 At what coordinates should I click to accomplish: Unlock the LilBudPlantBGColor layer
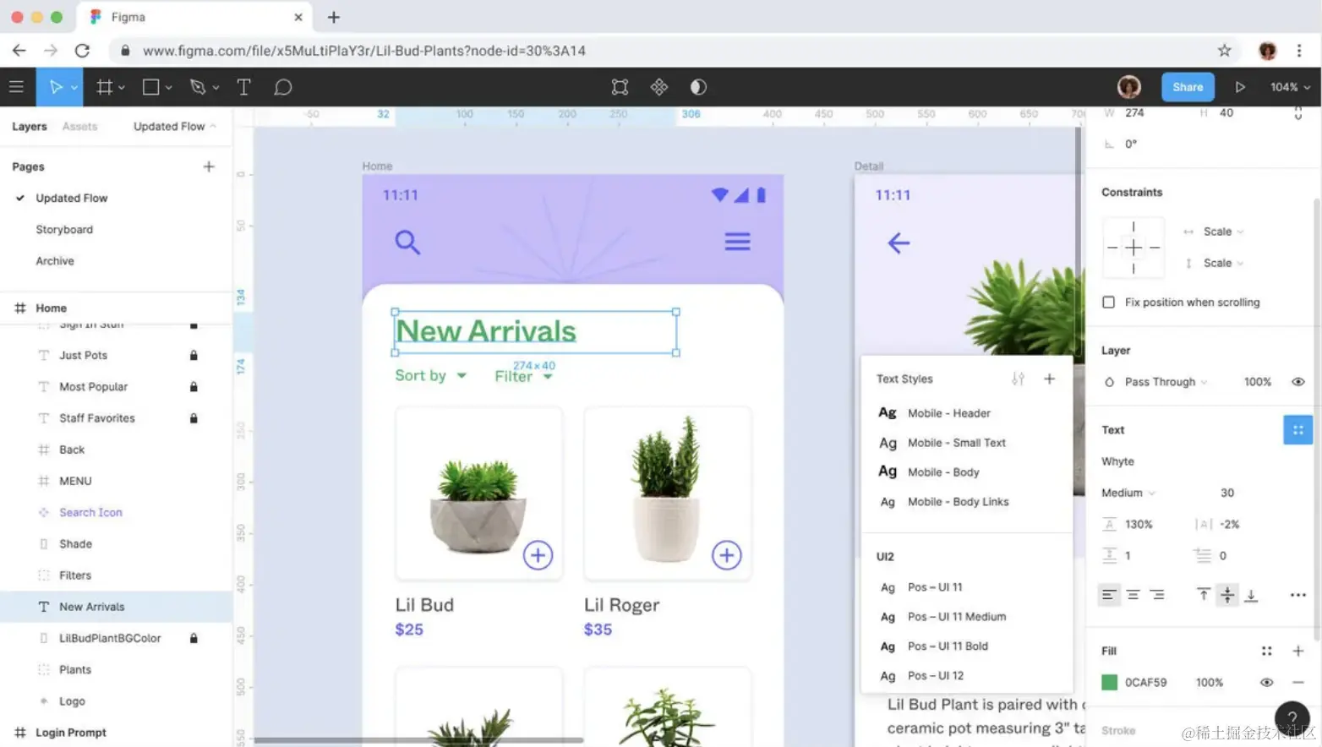point(194,638)
